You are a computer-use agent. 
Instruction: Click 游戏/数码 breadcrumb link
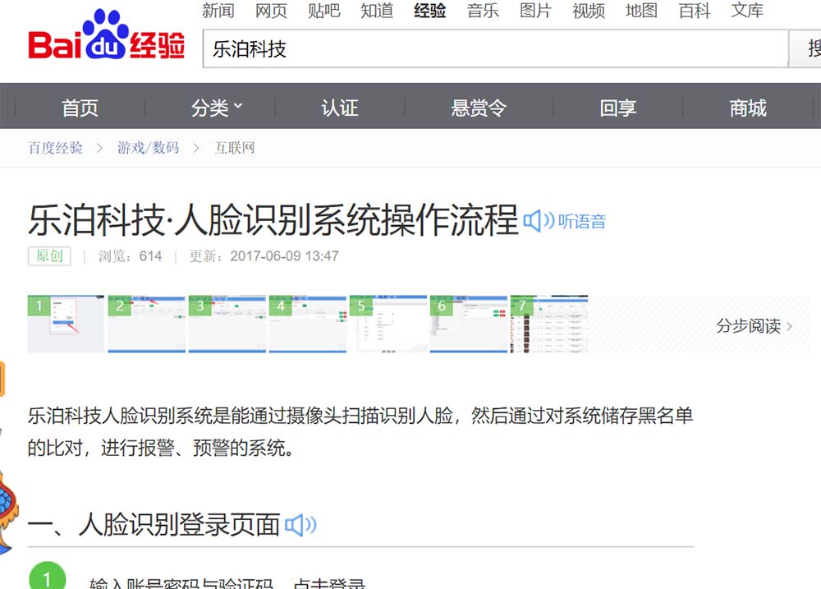click(148, 148)
